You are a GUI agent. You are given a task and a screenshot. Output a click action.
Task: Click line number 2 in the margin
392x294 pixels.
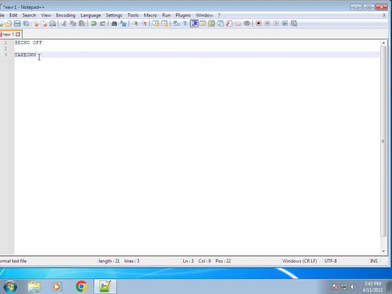click(5, 49)
